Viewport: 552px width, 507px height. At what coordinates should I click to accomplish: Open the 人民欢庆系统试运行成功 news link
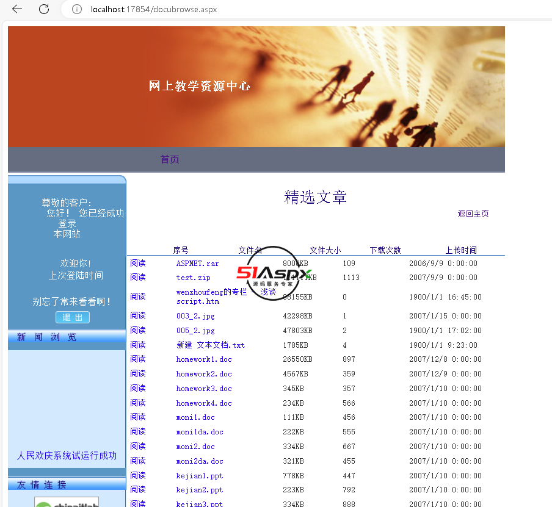(x=67, y=456)
